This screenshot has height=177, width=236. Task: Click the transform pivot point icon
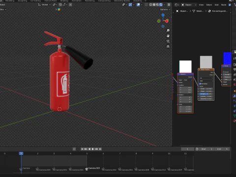pyautogui.click(x=55, y=5)
